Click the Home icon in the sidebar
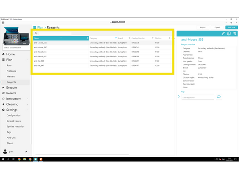 pyautogui.click(x=3, y=54)
